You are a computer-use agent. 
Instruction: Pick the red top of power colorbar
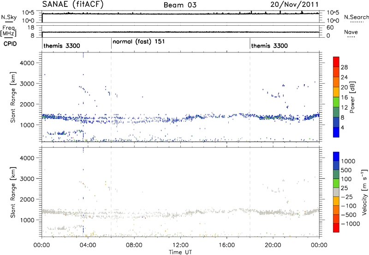click(336, 62)
